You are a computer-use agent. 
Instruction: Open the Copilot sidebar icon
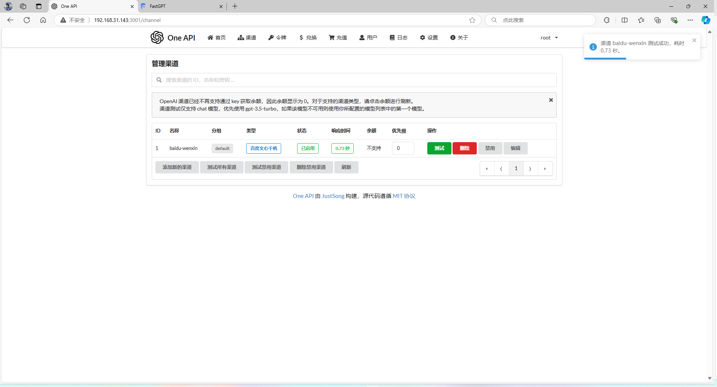705,20
